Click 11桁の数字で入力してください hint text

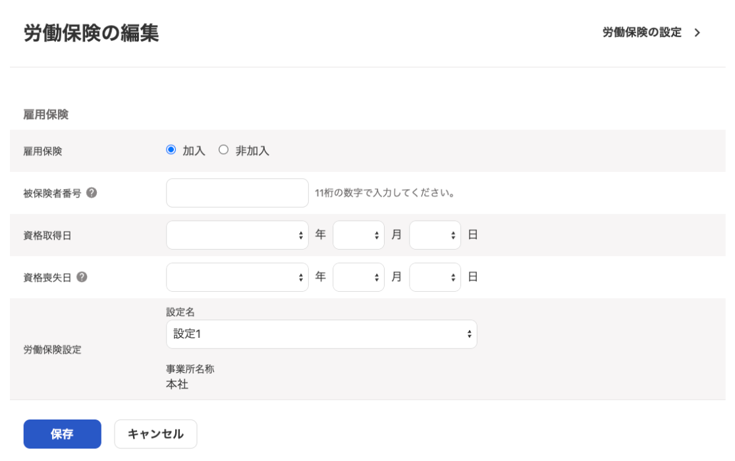385,192
